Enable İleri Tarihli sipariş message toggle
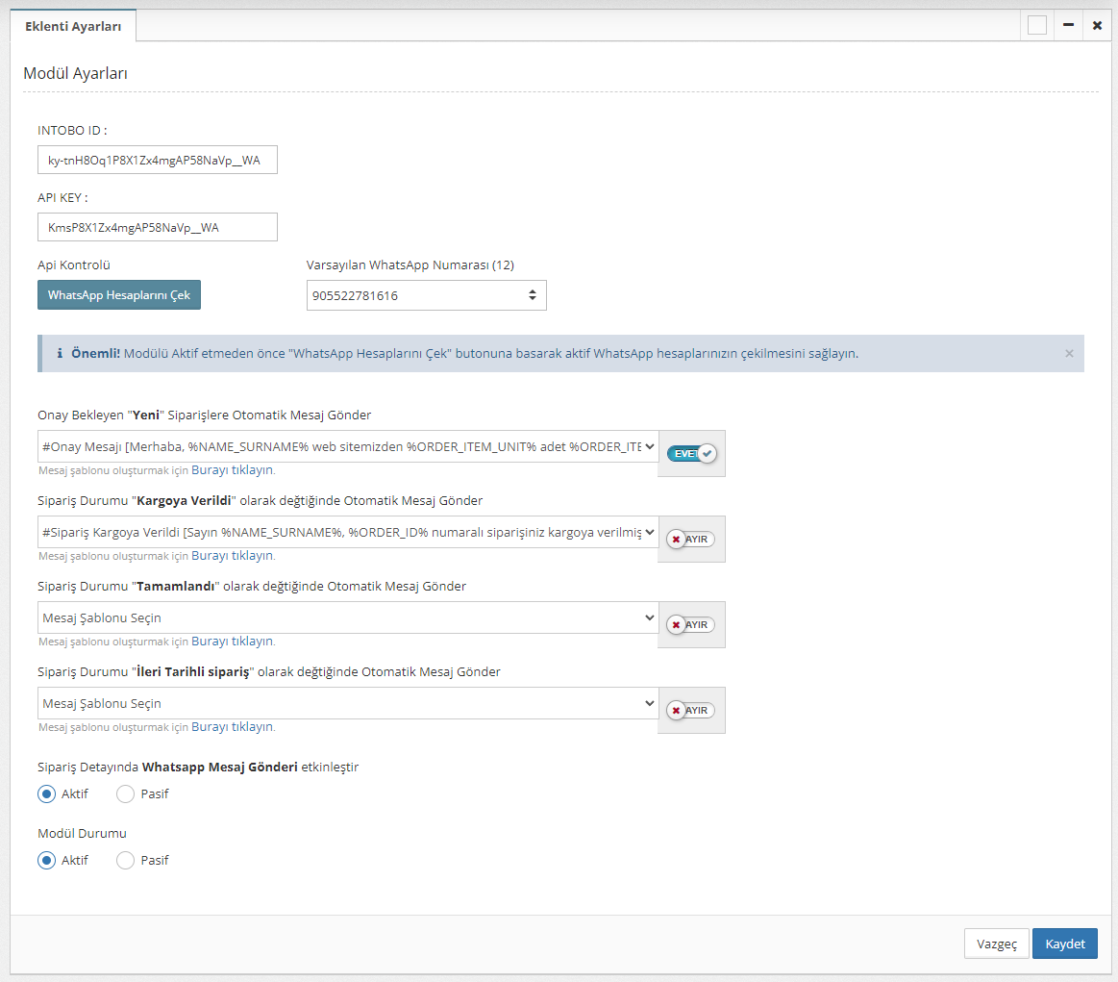The image size is (1118, 982). 691,710
